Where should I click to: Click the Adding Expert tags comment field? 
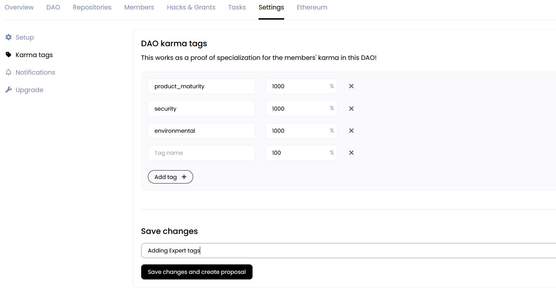click(x=348, y=250)
